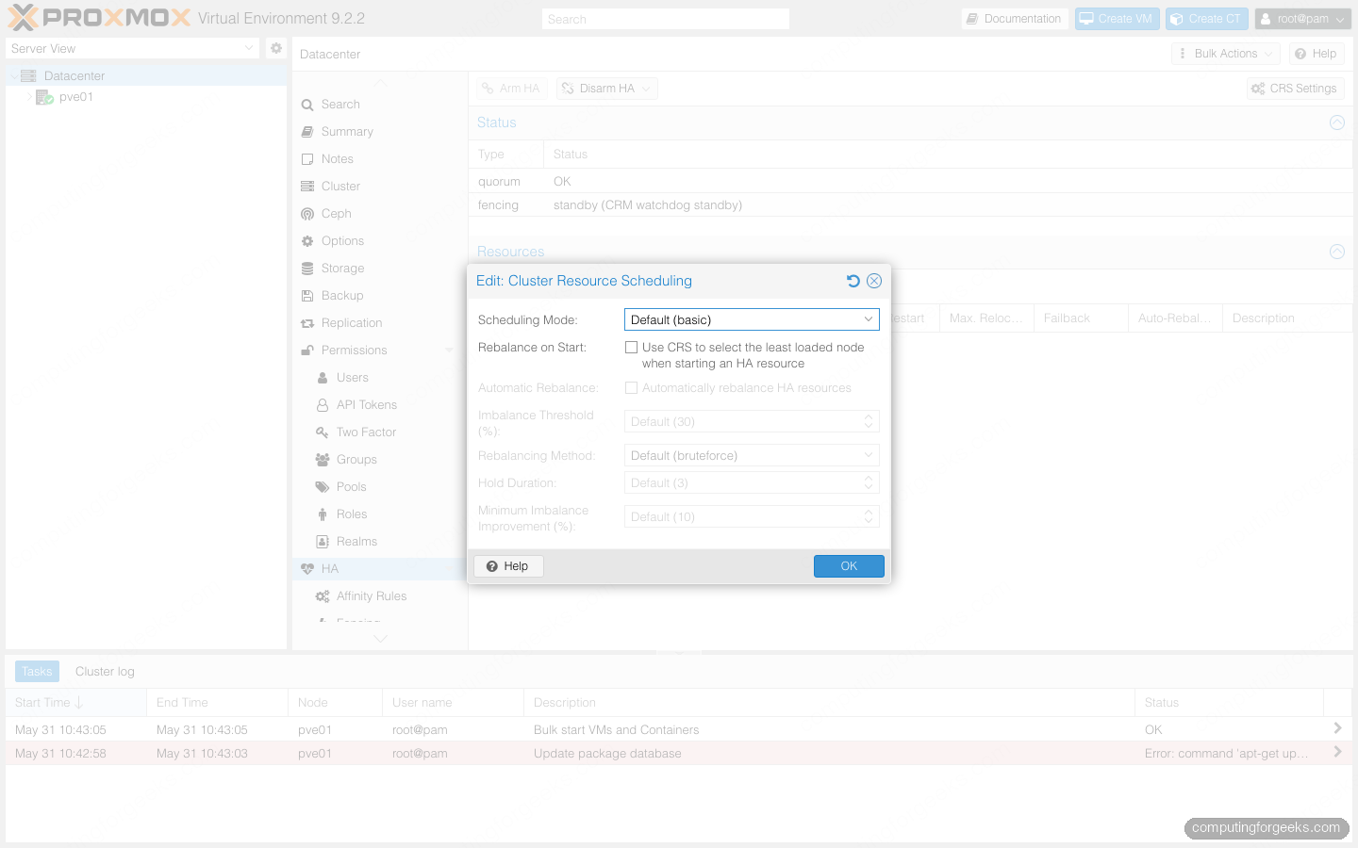
Task: Sort by Start Time column header
Action: click(x=75, y=702)
